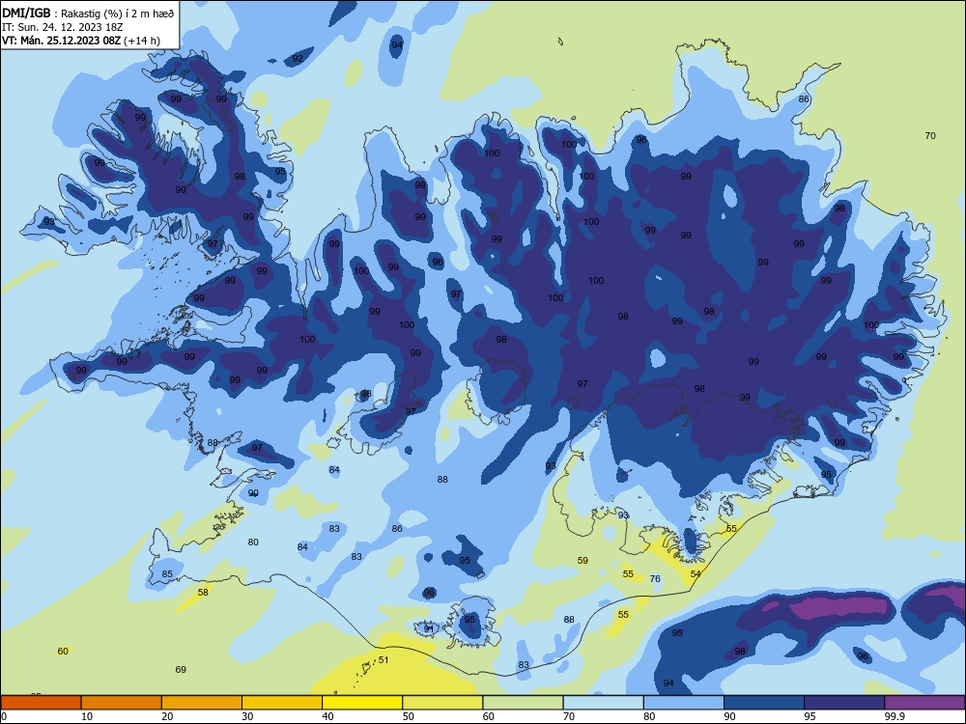Image resolution: width=966 pixels, height=724 pixels.
Task: Click the map value '91' near the southern islands
Action: tap(429, 628)
